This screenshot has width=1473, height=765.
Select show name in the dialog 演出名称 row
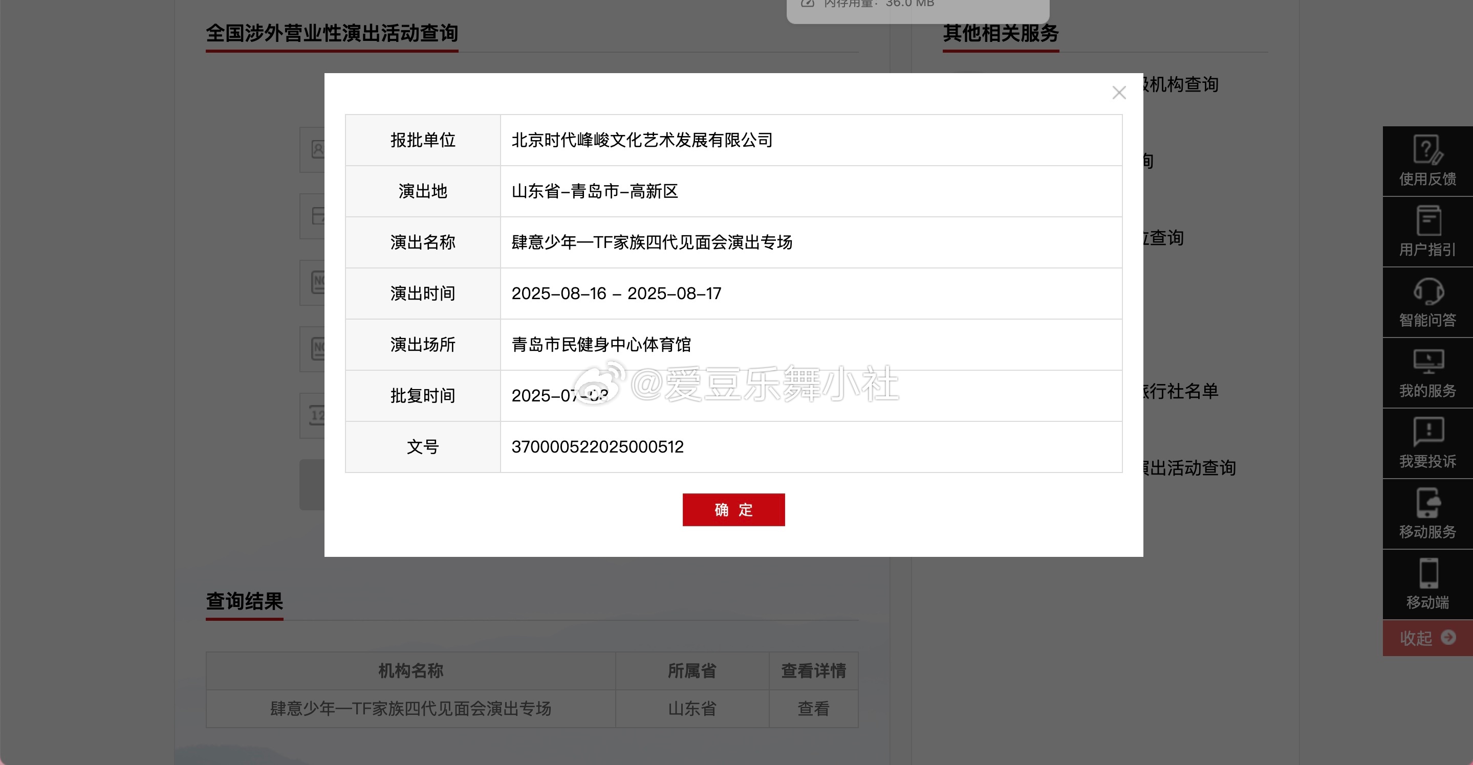click(652, 242)
